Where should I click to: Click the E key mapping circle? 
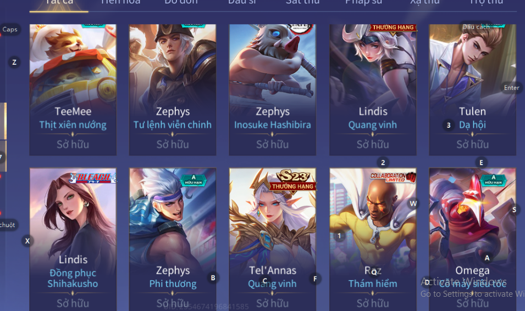pyautogui.click(x=481, y=163)
